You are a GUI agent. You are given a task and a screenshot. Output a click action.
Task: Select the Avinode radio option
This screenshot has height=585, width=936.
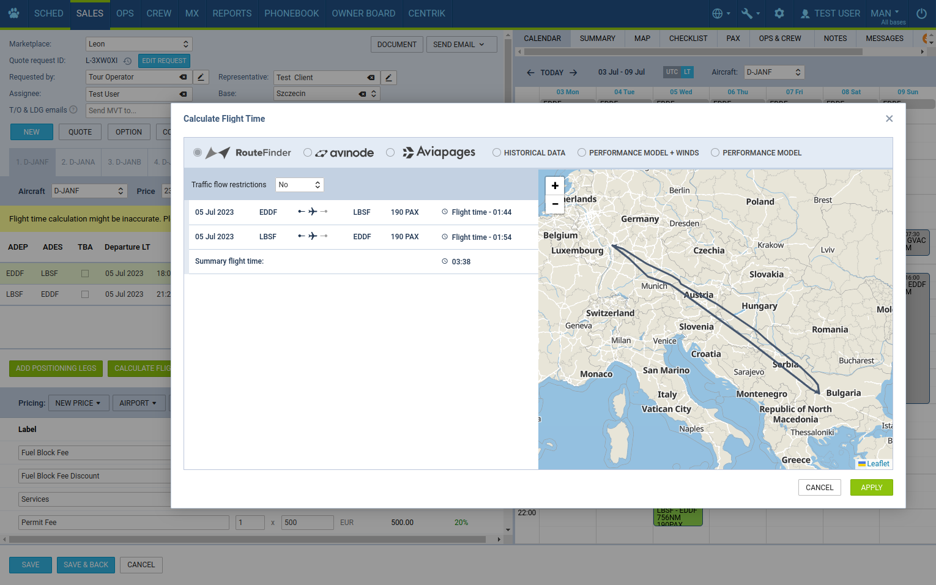(x=308, y=152)
